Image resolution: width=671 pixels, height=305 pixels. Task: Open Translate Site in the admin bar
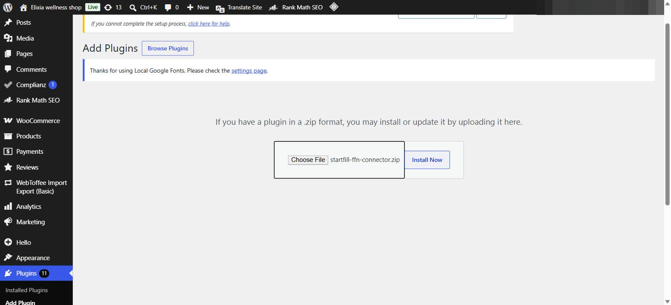point(239,7)
